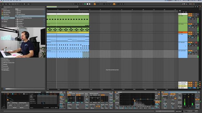Viewport: 202px width, 113px height.
Task: Switch to the Mod Sources tab
Action: point(37,92)
